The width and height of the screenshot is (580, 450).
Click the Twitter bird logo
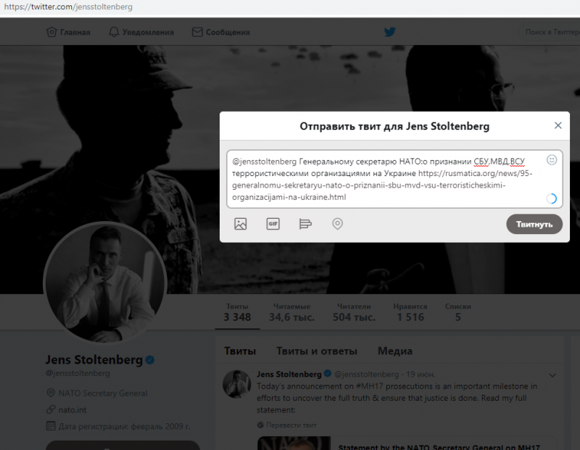(x=389, y=32)
